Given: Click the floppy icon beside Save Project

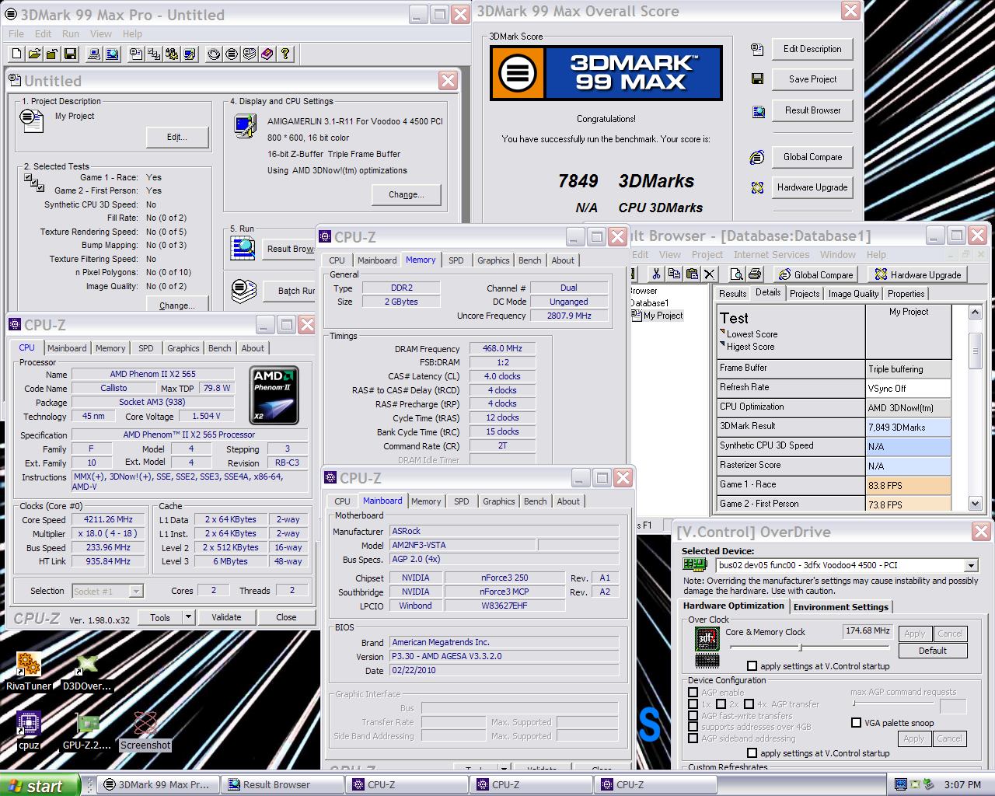Looking at the screenshot, I should (x=757, y=79).
